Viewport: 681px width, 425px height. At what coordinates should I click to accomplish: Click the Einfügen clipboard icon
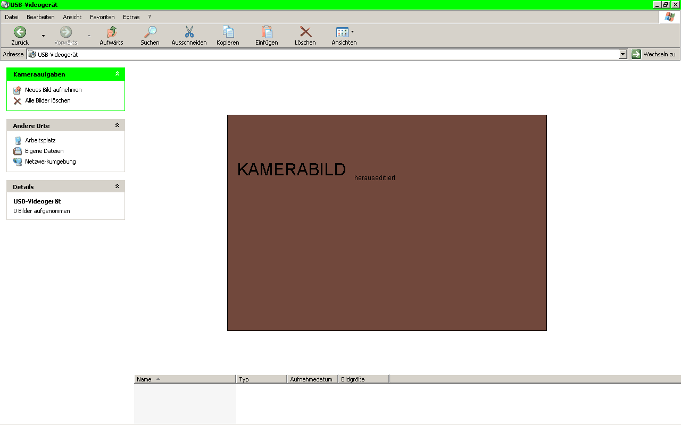point(267,32)
